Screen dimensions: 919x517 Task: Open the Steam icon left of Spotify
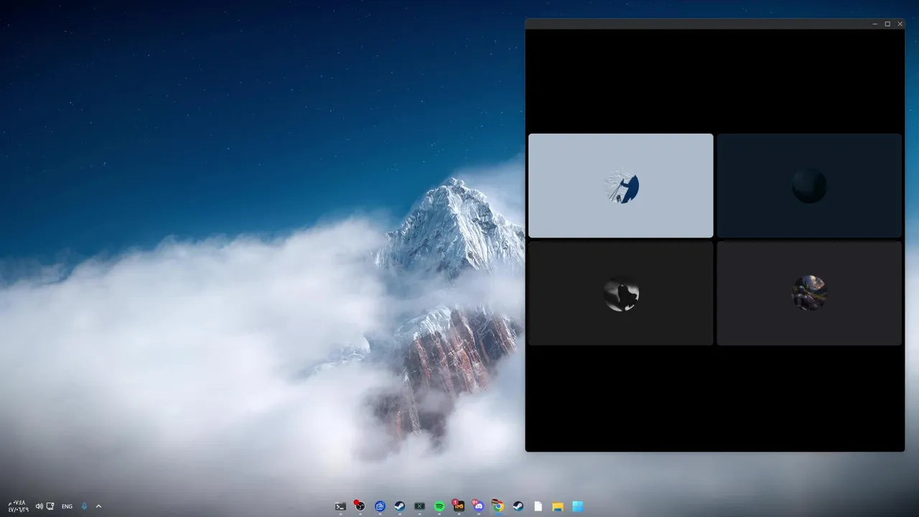click(400, 506)
